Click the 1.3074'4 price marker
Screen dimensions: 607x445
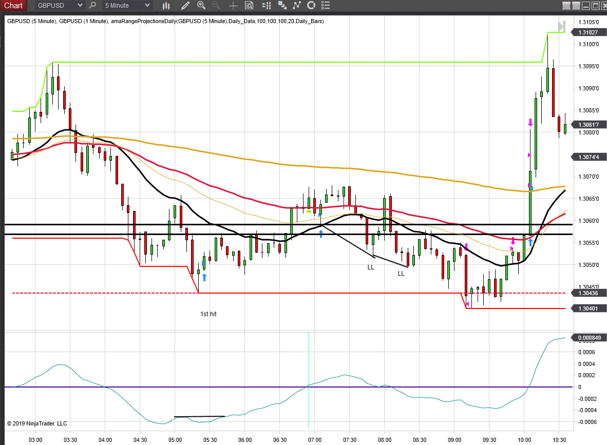click(588, 157)
